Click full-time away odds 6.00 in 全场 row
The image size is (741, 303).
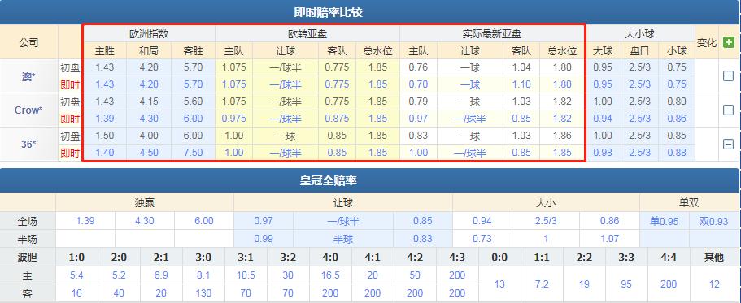pyautogui.click(x=203, y=221)
